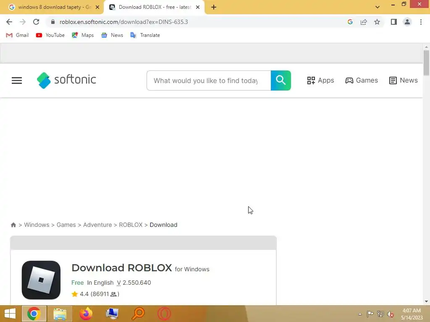Launch Opera from the taskbar
This screenshot has height=322, width=430.
(x=164, y=314)
